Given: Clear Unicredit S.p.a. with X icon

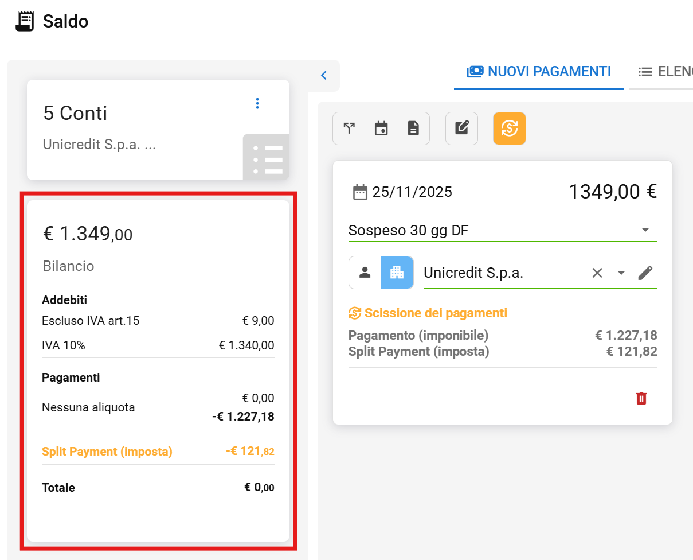Looking at the screenshot, I should pos(597,273).
